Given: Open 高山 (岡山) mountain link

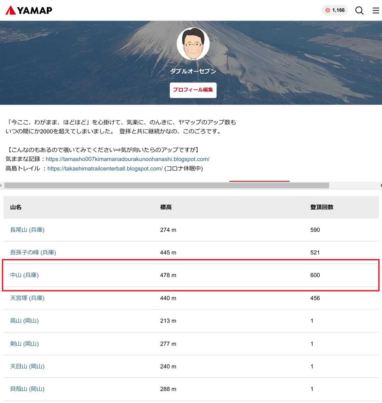Looking at the screenshot, I should pyautogui.click(x=24, y=321).
